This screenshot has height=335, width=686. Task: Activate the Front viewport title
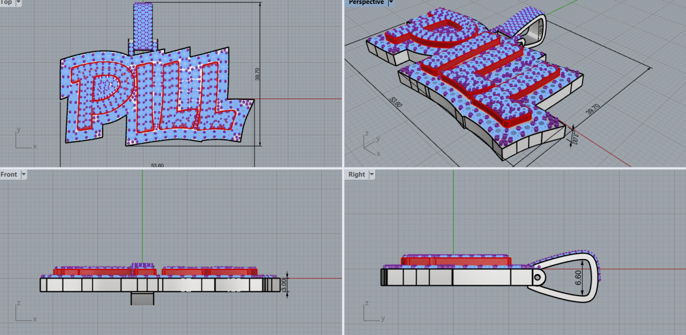pyautogui.click(x=9, y=175)
